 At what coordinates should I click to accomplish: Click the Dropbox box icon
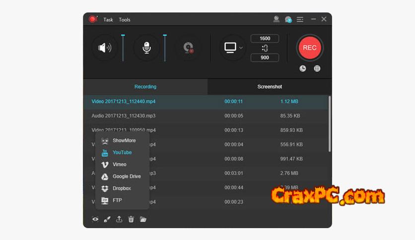pyautogui.click(x=105, y=188)
